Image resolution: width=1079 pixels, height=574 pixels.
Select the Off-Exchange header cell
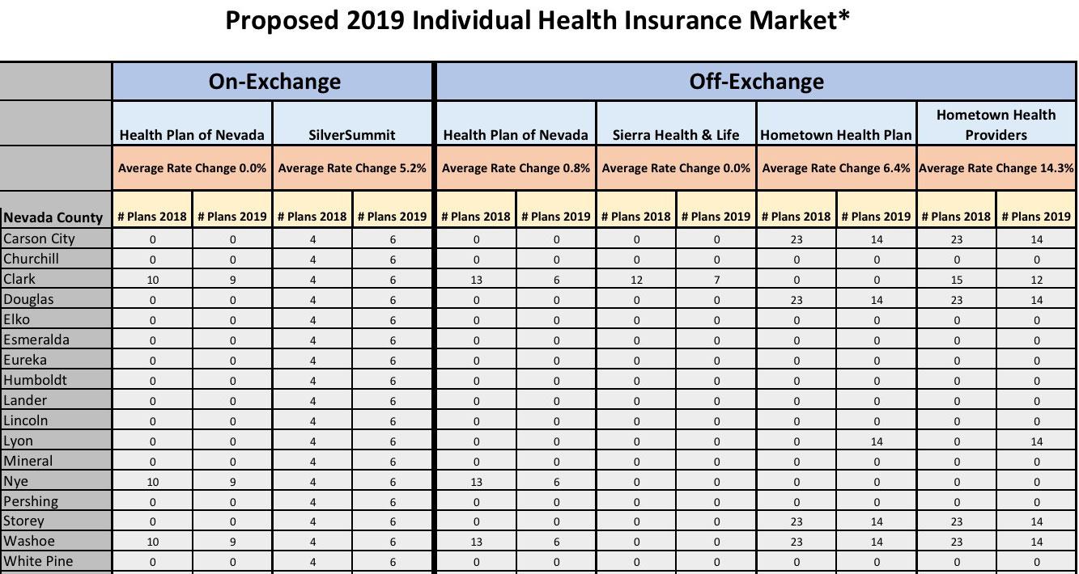pos(756,81)
